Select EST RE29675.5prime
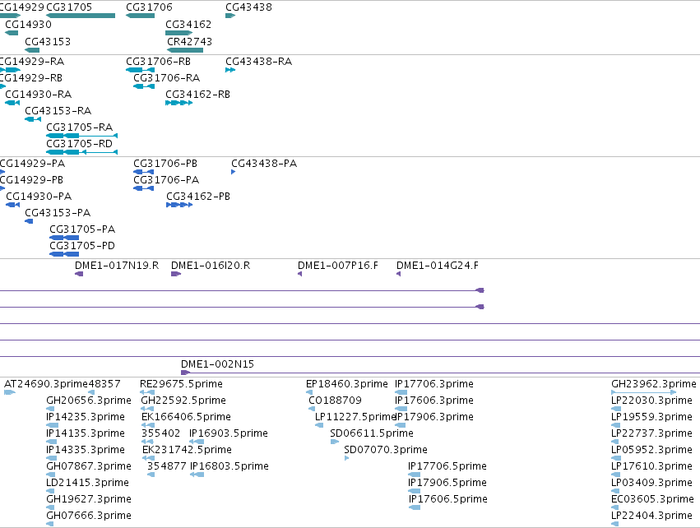This screenshot has height=528, width=700. click(x=147, y=393)
